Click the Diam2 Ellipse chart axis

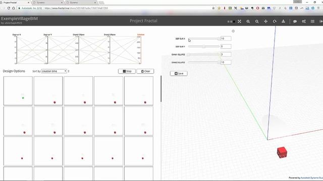click(110, 50)
